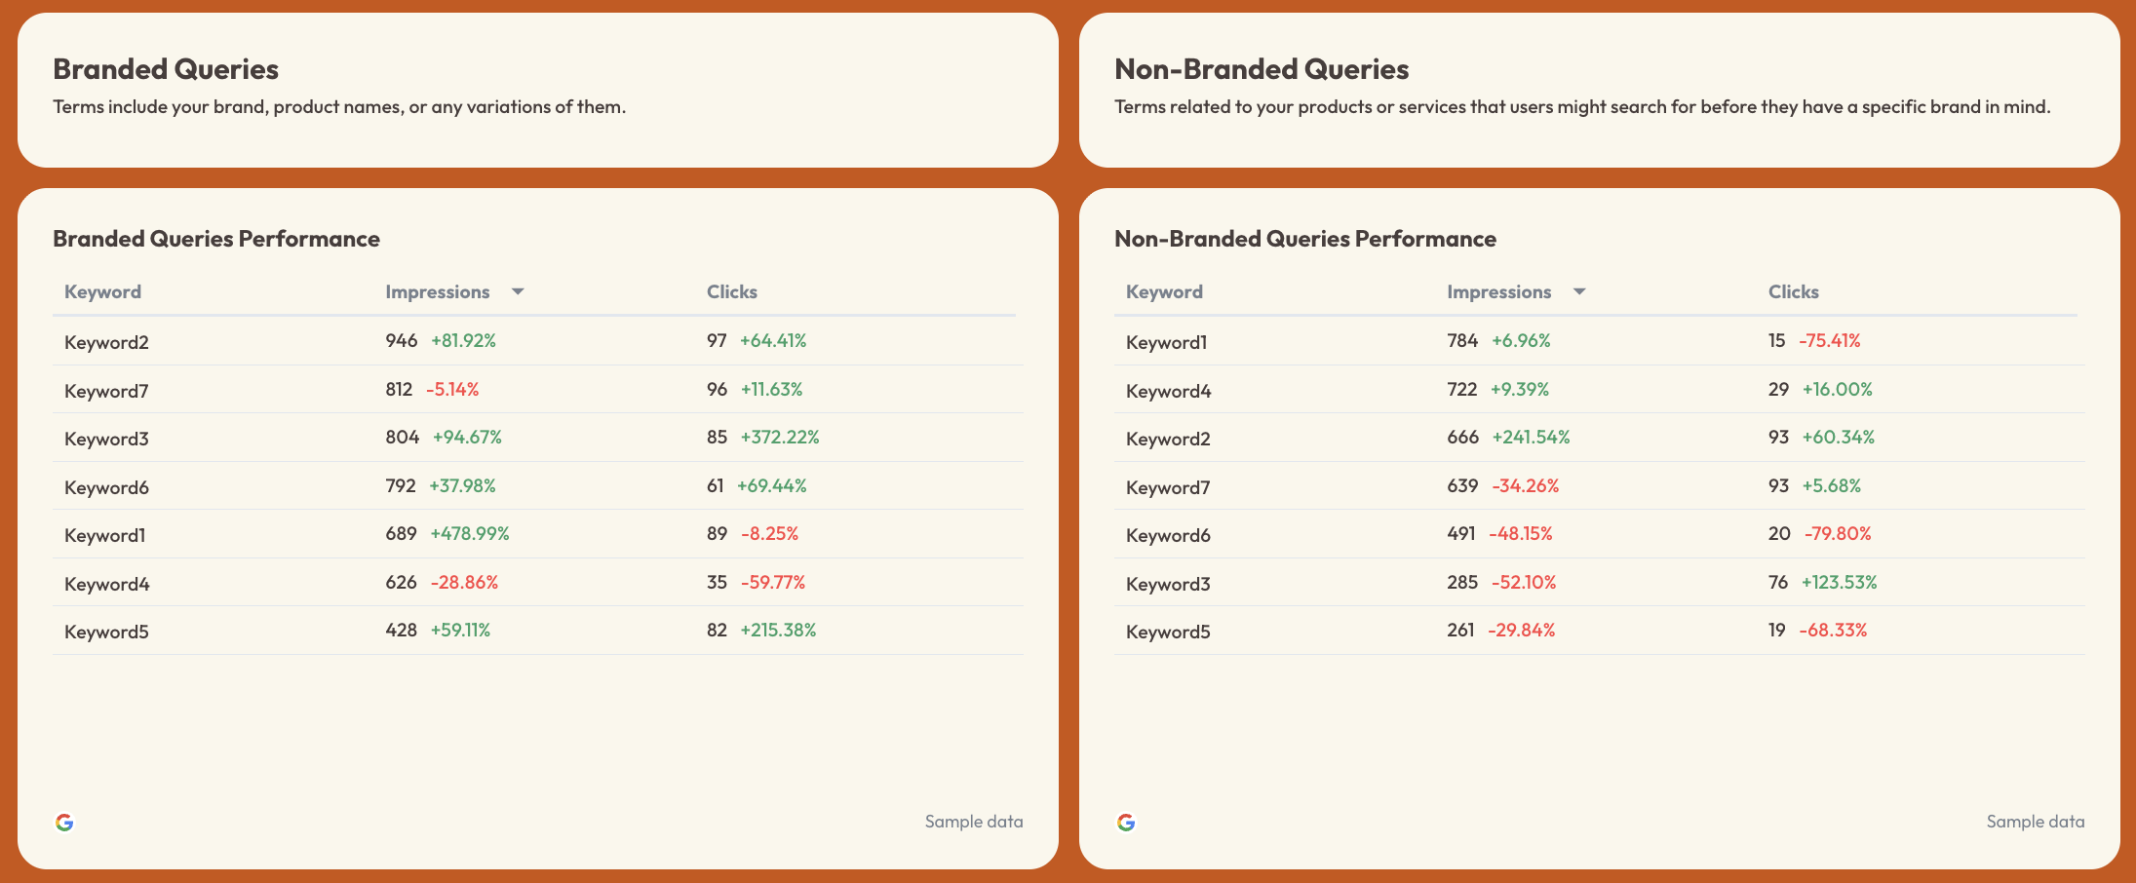This screenshot has width=2136, height=883.
Task: Click the Google icon in Non-Branded Queries panel
Action: (1127, 822)
